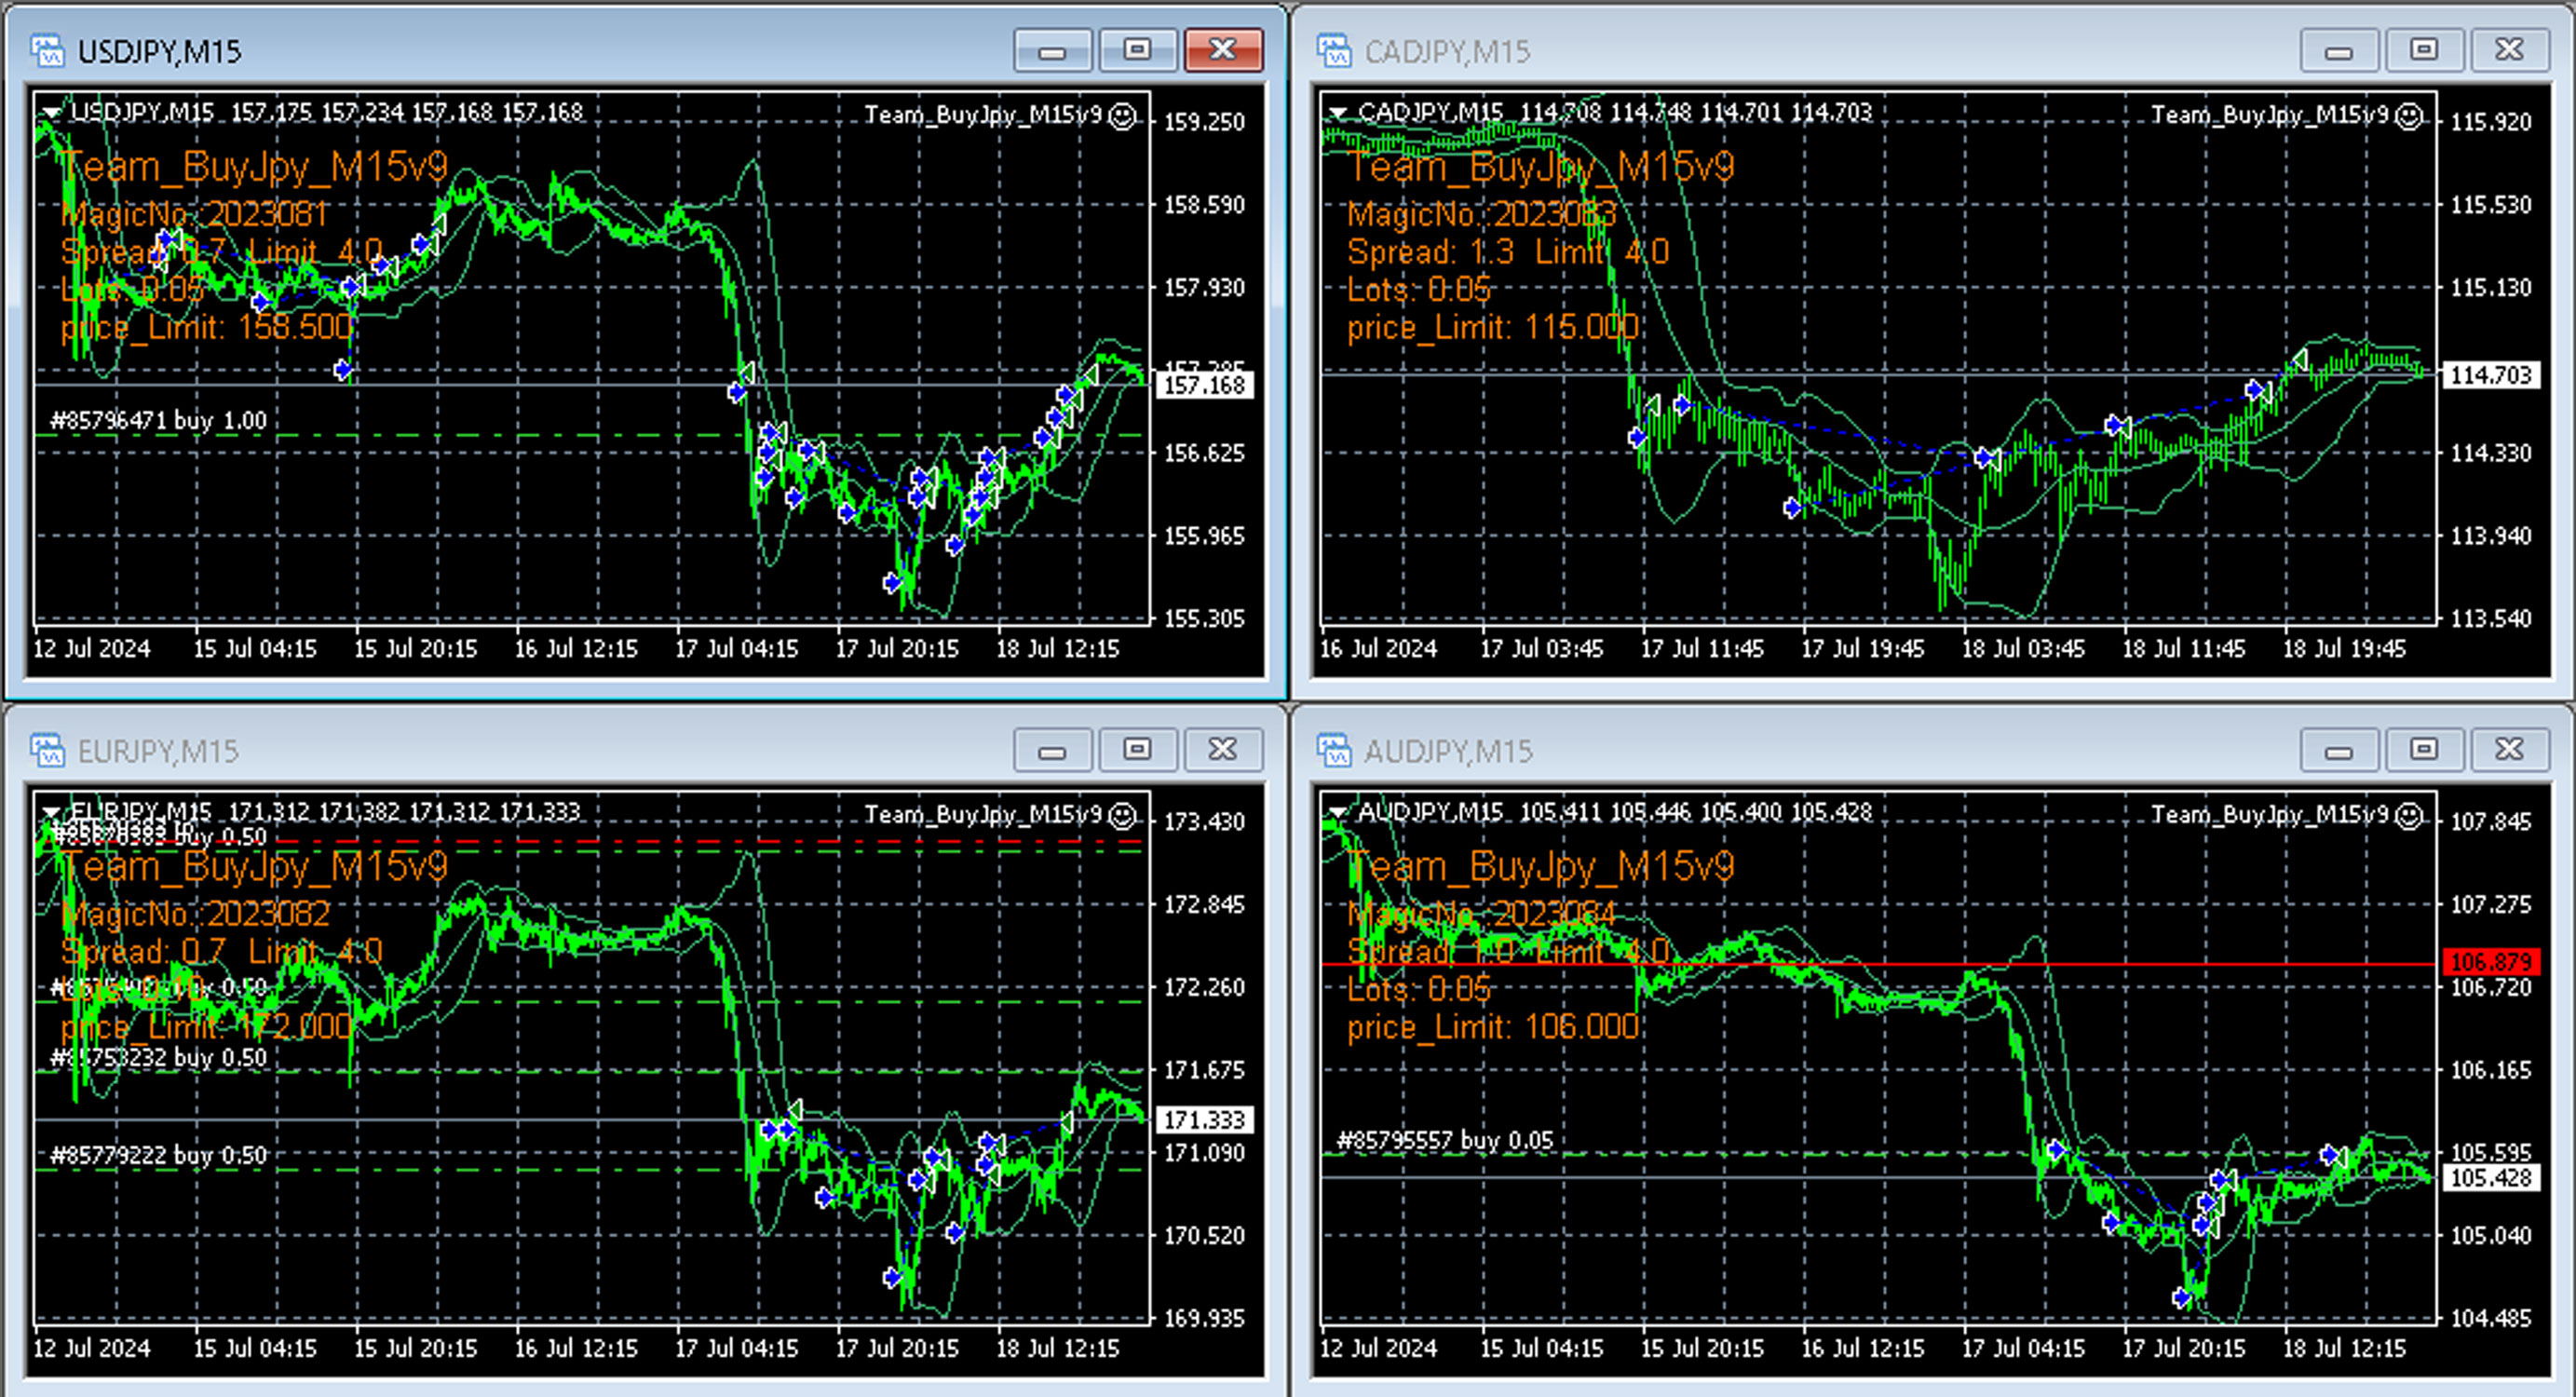Image resolution: width=2576 pixels, height=1397 pixels.
Task: Expand the AUDJPY one-click trading triangle
Action: click(x=1337, y=813)
